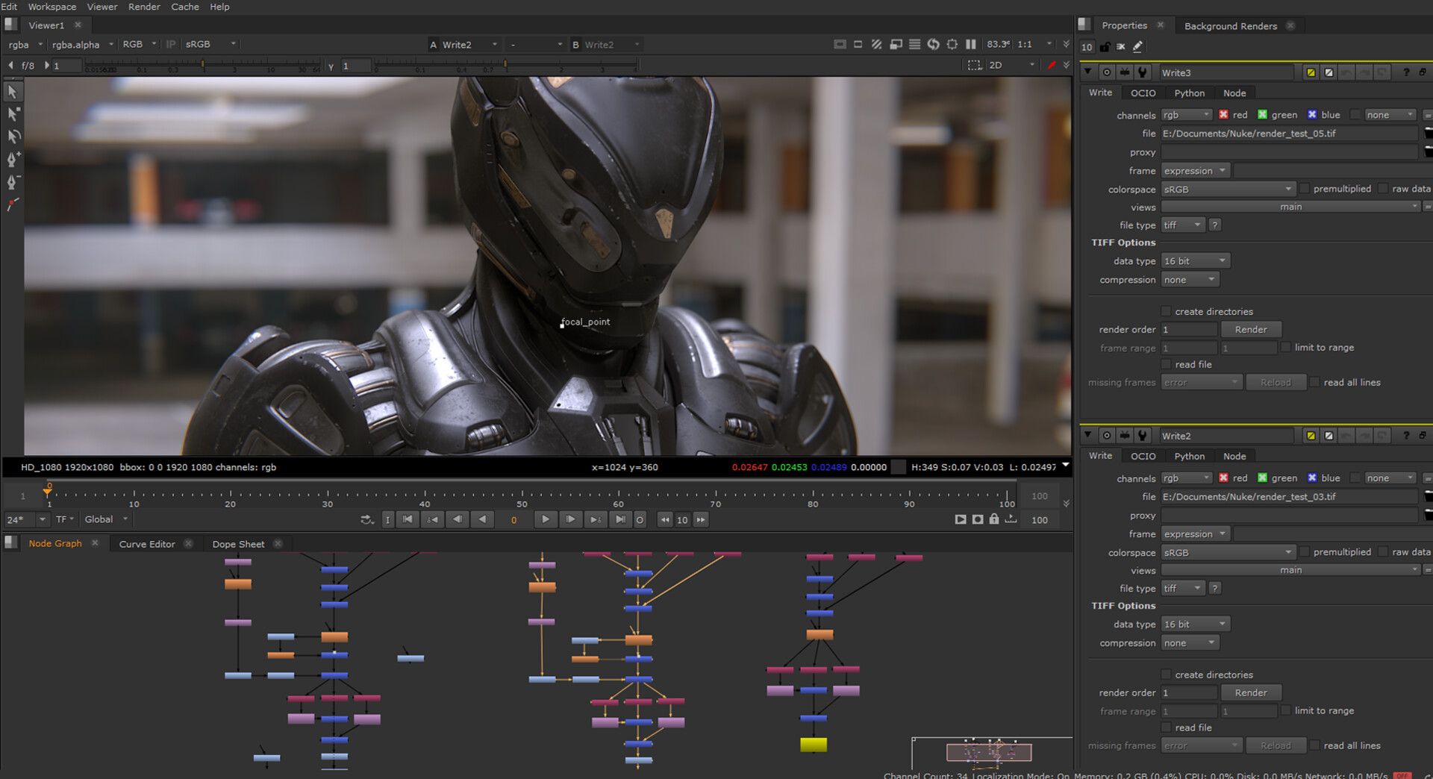Open the Render menu
Image resolution: width=1433 pixels, height=779 pixels.
coord(144,7)
